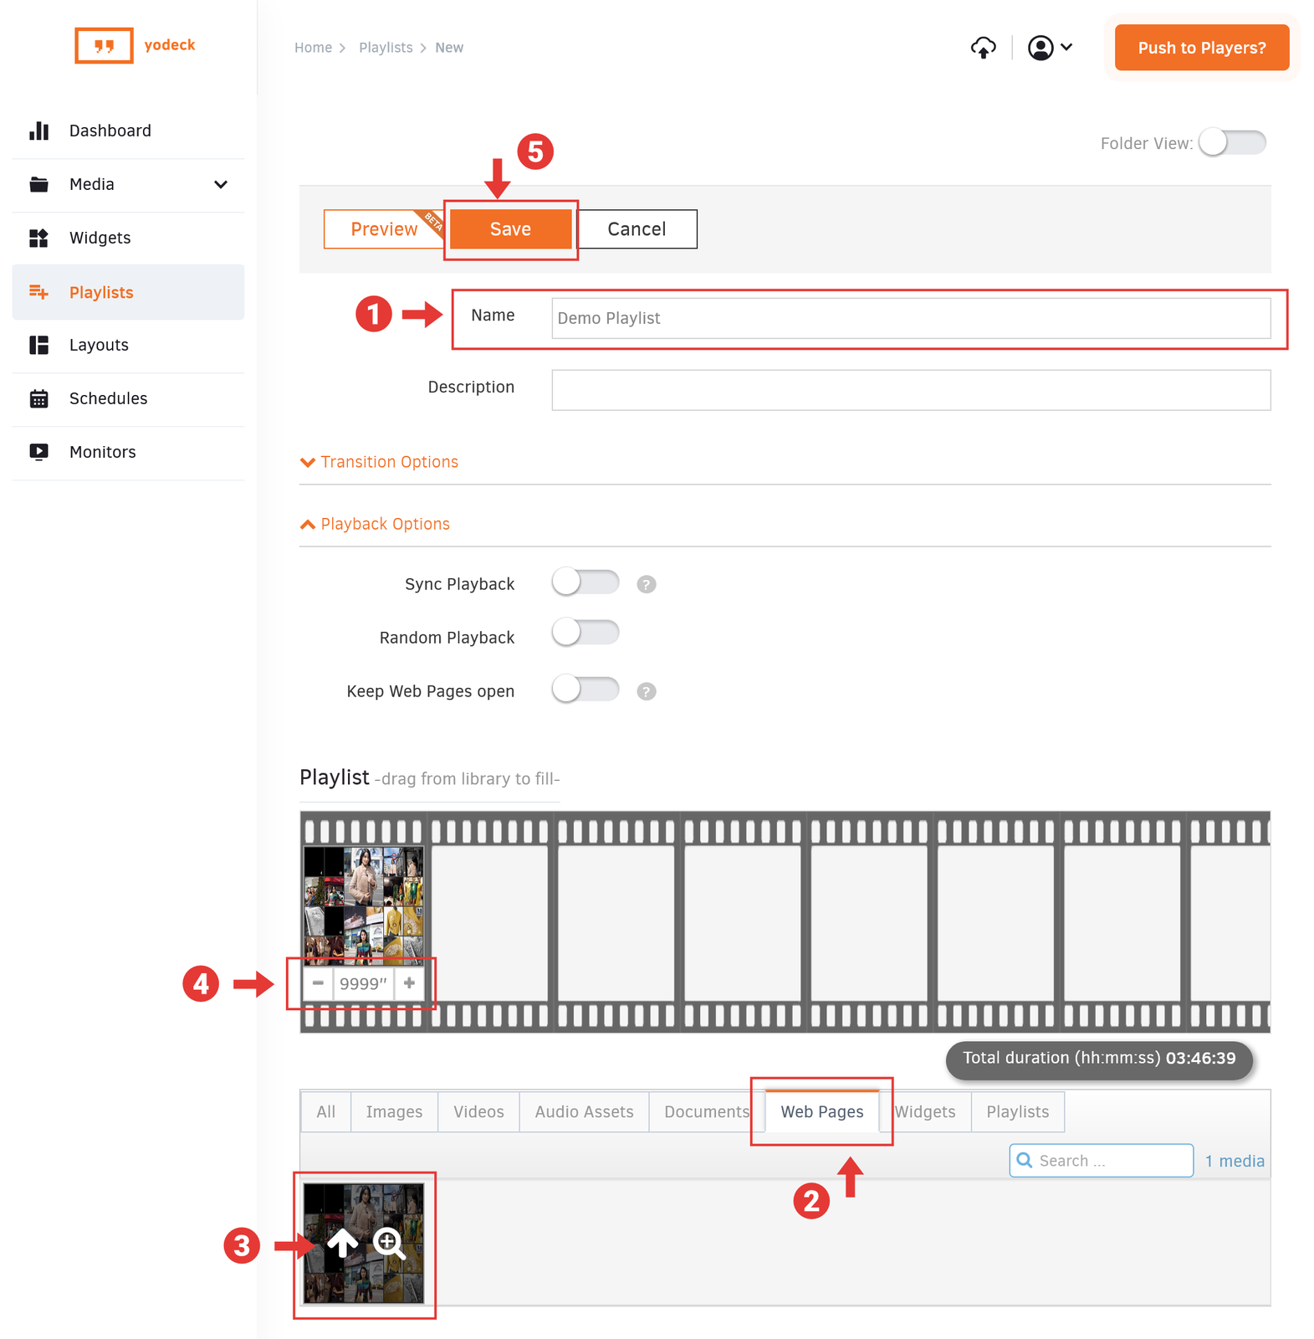Open Schedules from the sidebar

pyautogui.click(x=108, y=398)
